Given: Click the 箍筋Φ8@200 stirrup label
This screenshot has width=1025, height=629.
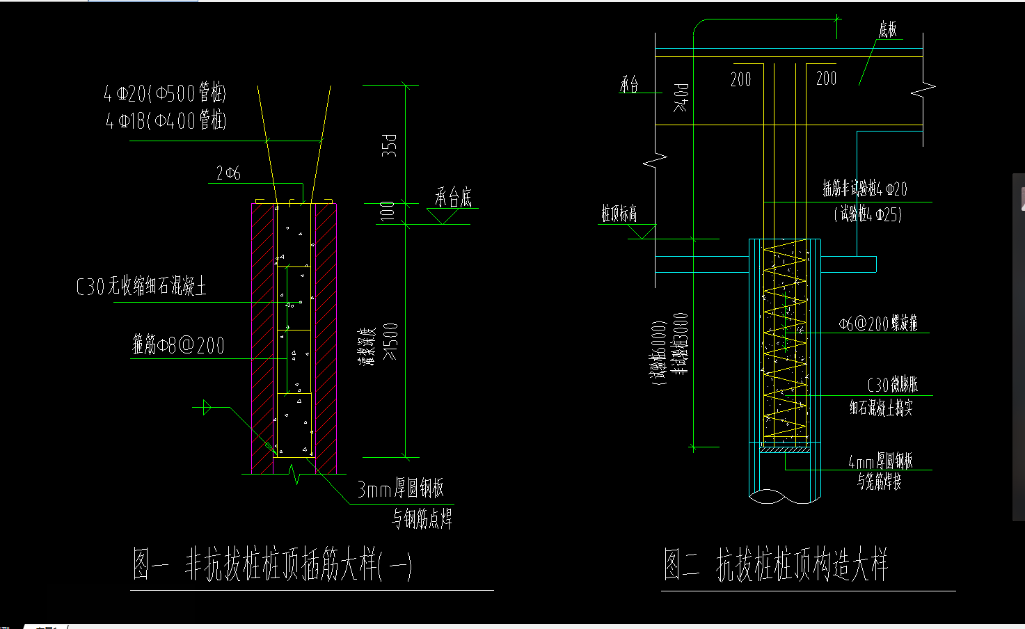Looking at the screenshot, I should tap(178, 344).
